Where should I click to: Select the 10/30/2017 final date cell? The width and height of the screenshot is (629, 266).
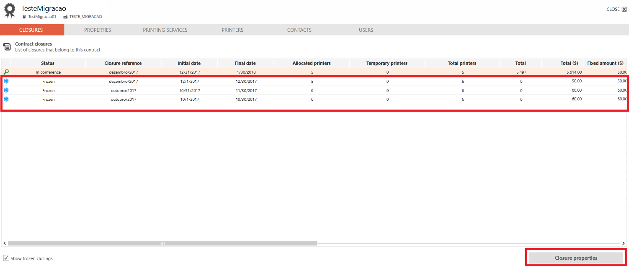point(246,100)
